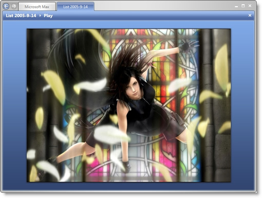Click the large yellow petal at photo's right edge

pyautogui.click(x=221, y=67)
